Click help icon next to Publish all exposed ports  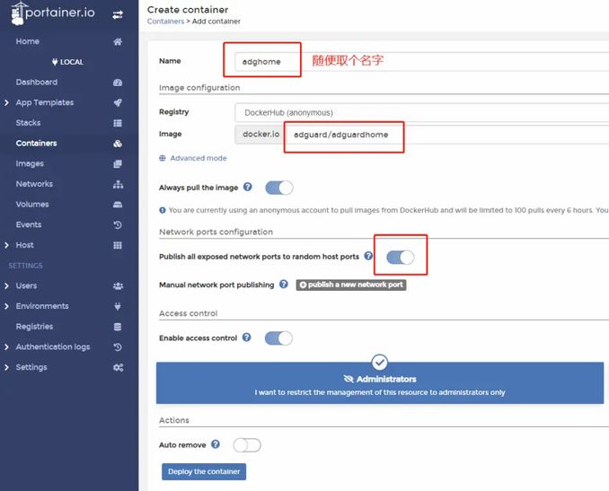coord(368,256)
